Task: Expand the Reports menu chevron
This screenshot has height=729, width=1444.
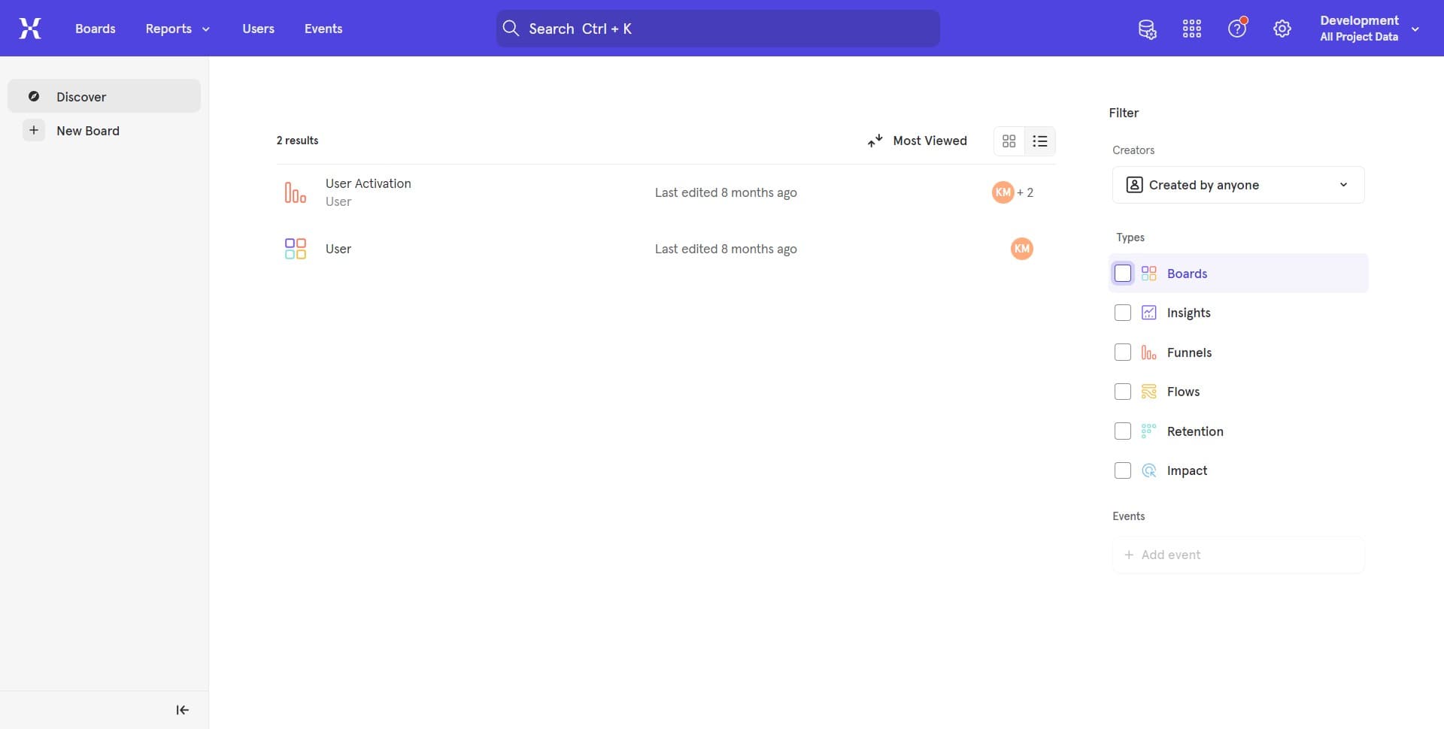Action: coord(206,29)
